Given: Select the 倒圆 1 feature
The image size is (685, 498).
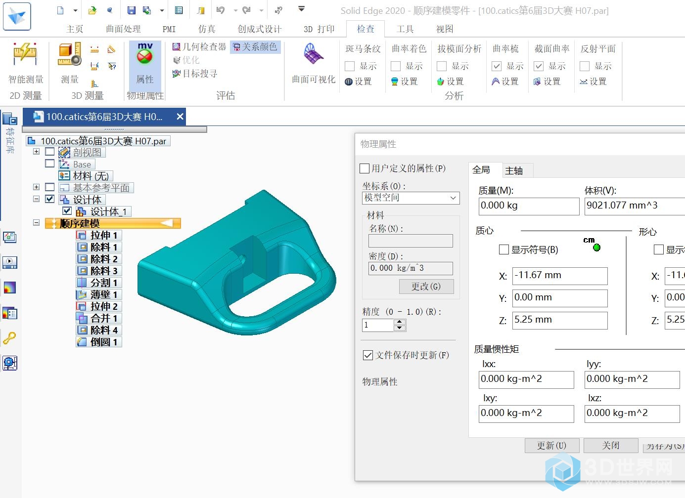Looking at the screenshot, I should click(99, 342).
